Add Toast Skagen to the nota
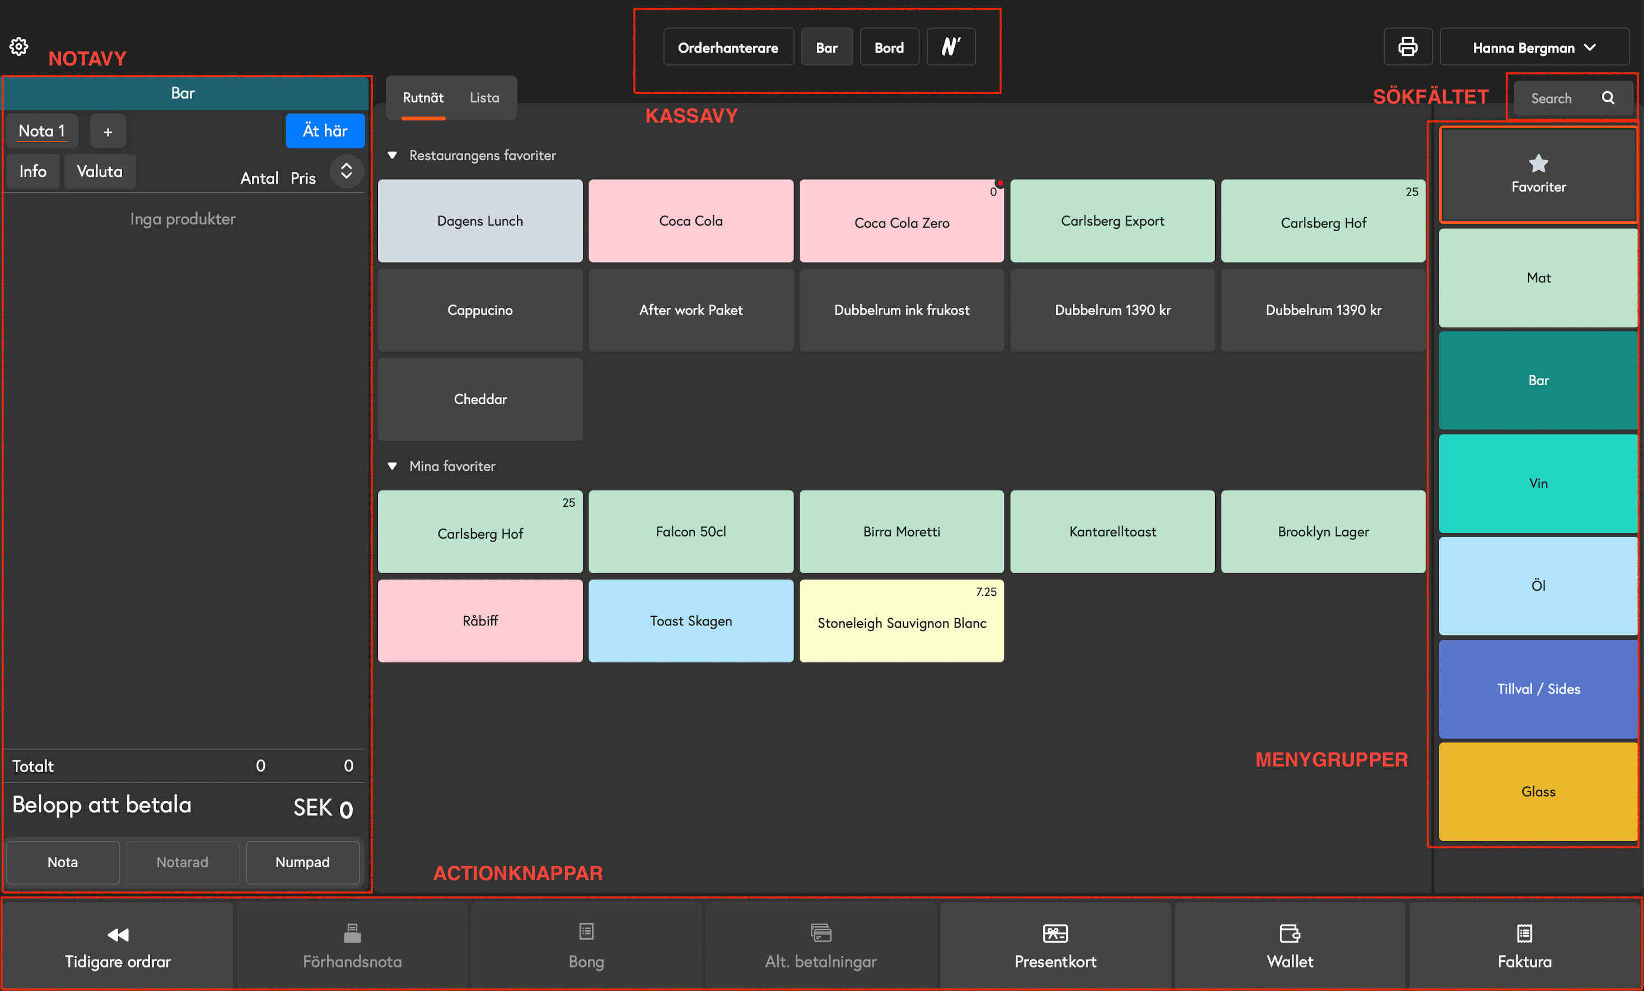Screen dimensions: 1644x991 coord(691,621)
